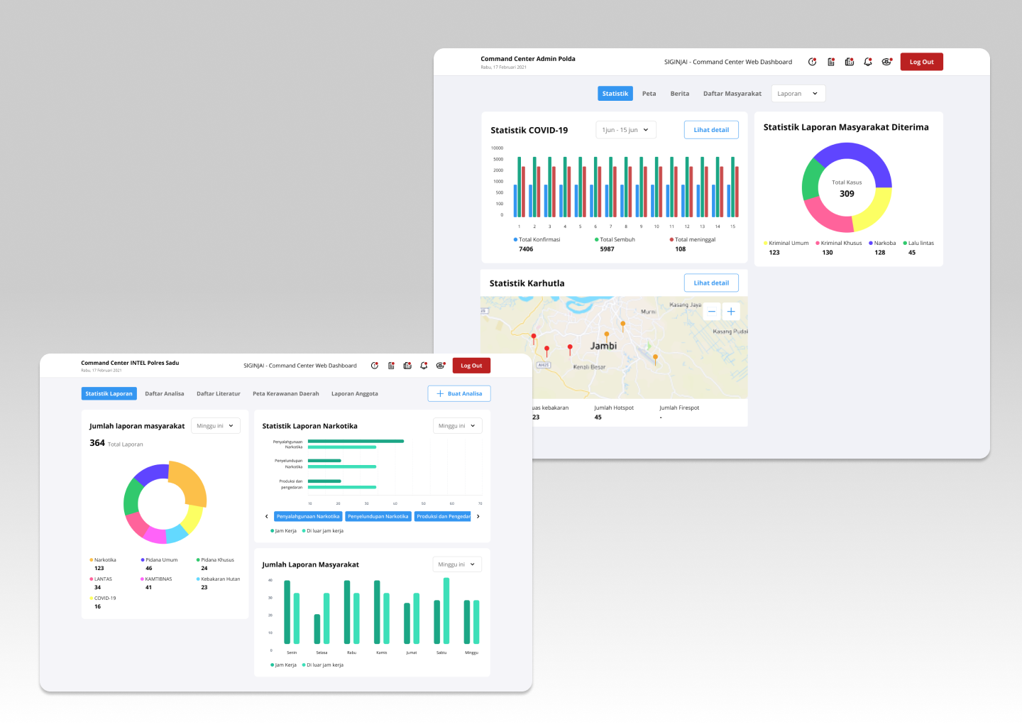Click the bell icon in INTEL Polres Sadu header
This screenshot has height=727, width=1022.
pos(424,366)
